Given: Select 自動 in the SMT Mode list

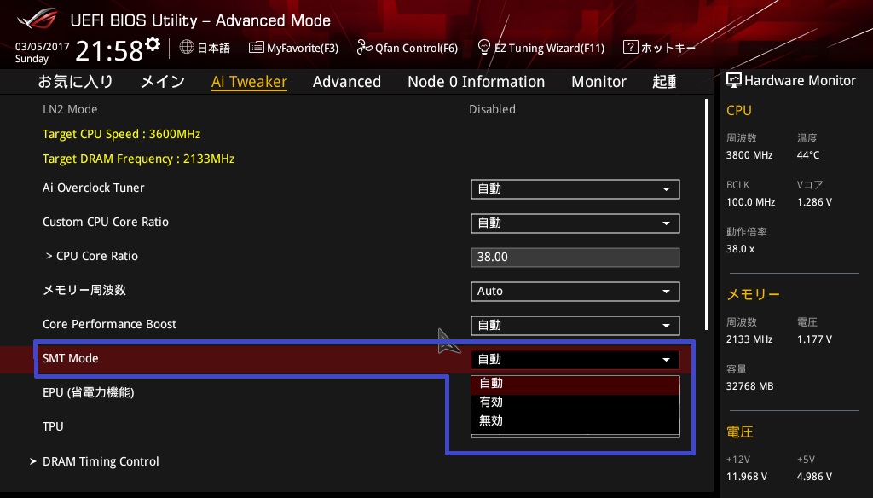Looking at the screenshot, I should coord(575,384).
